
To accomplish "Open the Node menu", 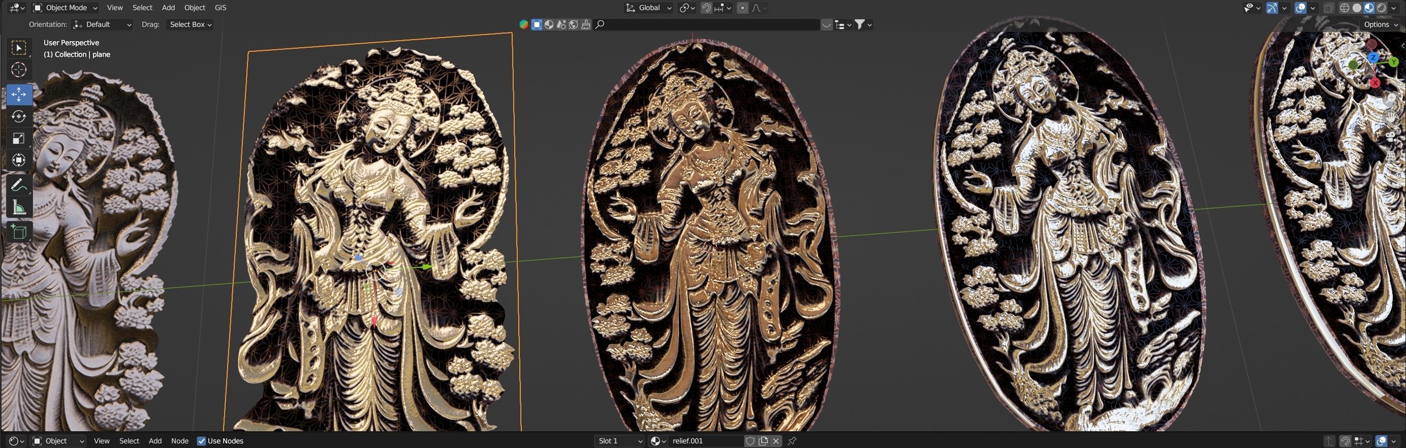I will point(179,441).
